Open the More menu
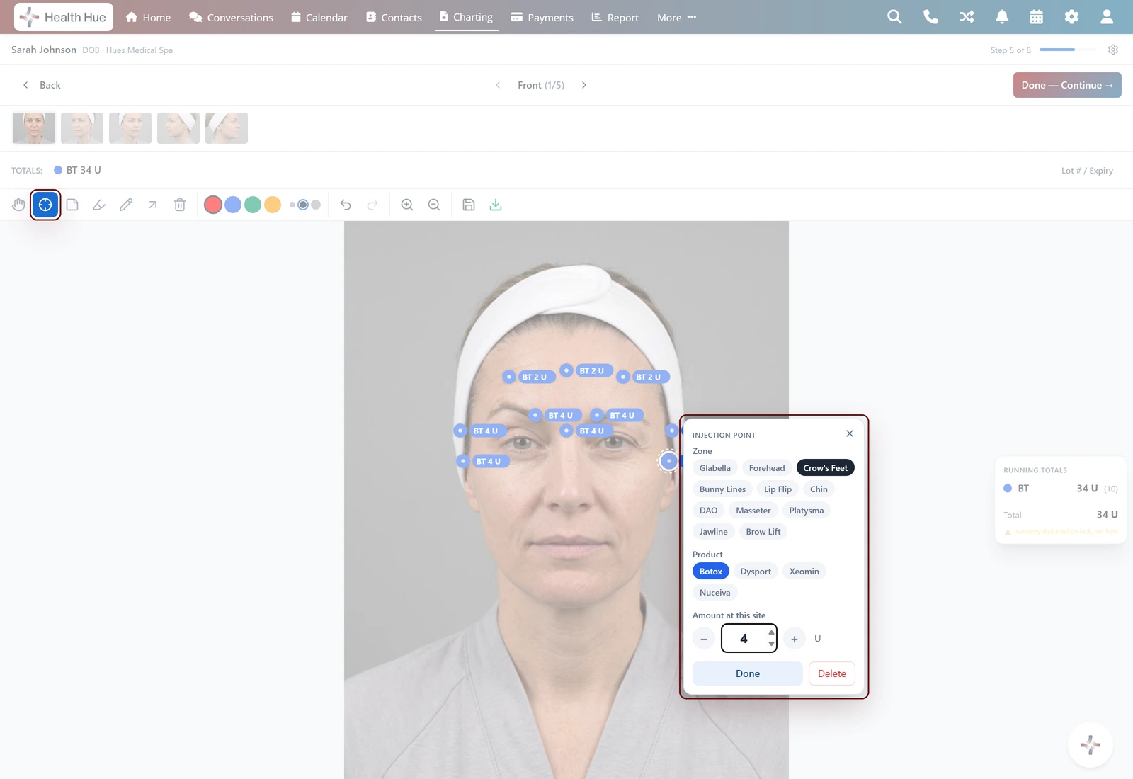1133x779 pixels. 676,17
